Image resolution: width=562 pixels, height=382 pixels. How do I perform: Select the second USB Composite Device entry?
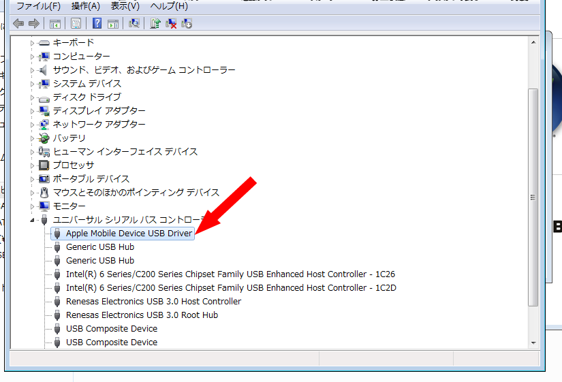click(x=112, y=343)
